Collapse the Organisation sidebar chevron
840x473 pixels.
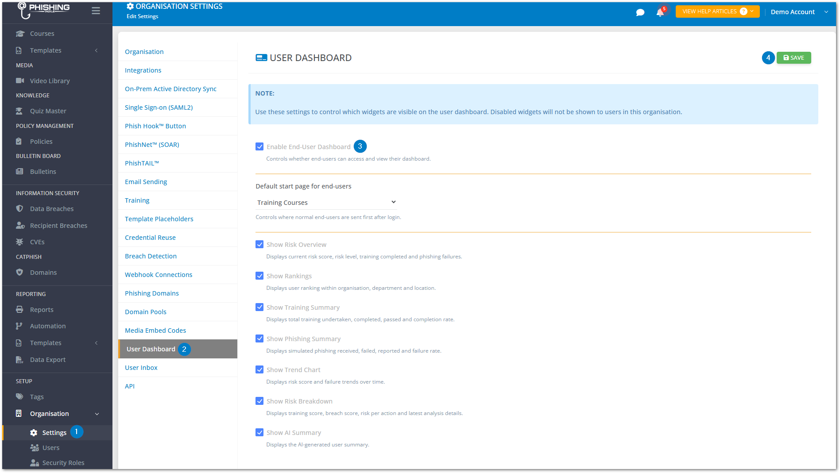point(97,414)
